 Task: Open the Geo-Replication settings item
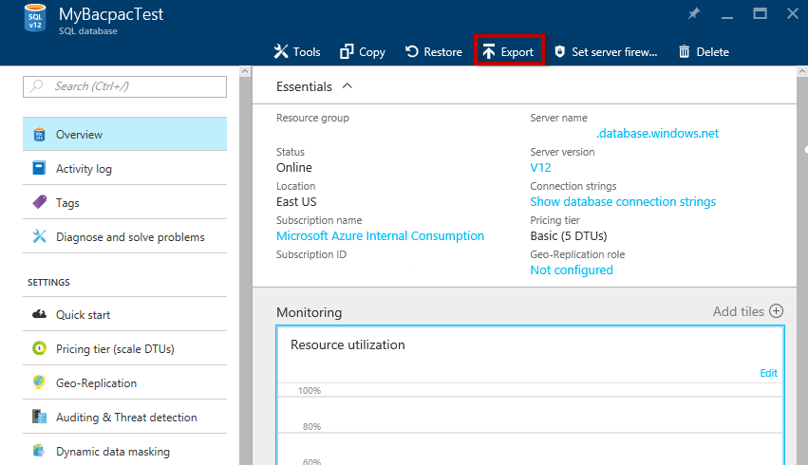pos(96,383)
